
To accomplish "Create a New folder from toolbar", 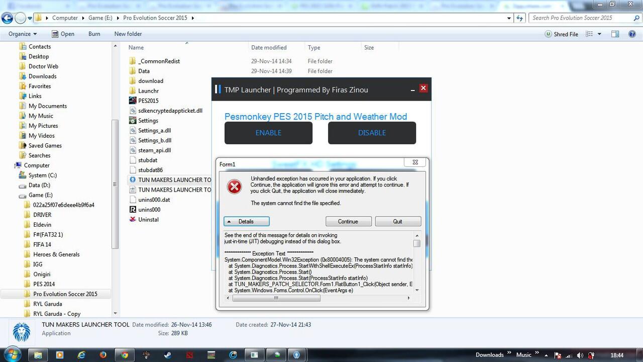I will pos(128,34).
